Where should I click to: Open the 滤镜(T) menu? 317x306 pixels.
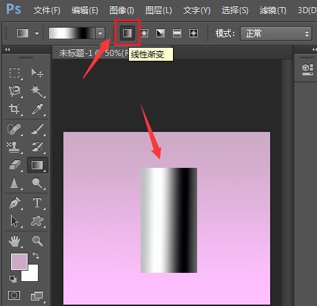(x=273, y=10)
